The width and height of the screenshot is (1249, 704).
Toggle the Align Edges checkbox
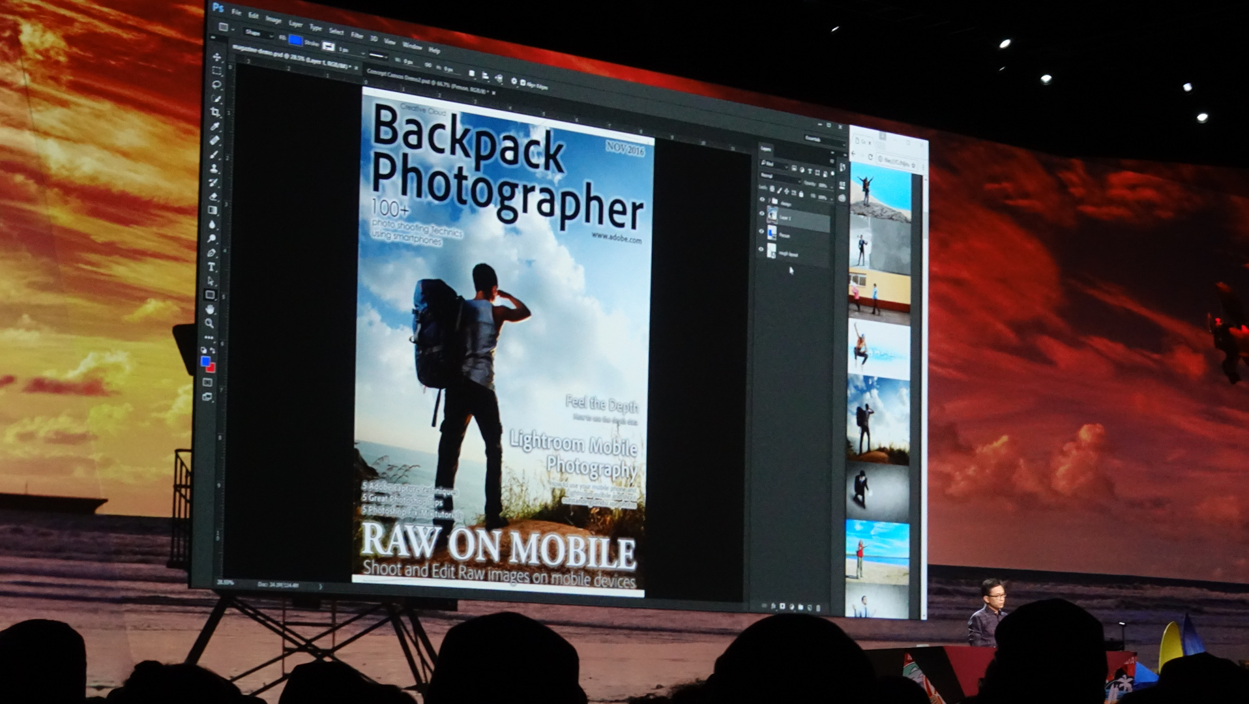coord(523,83)
